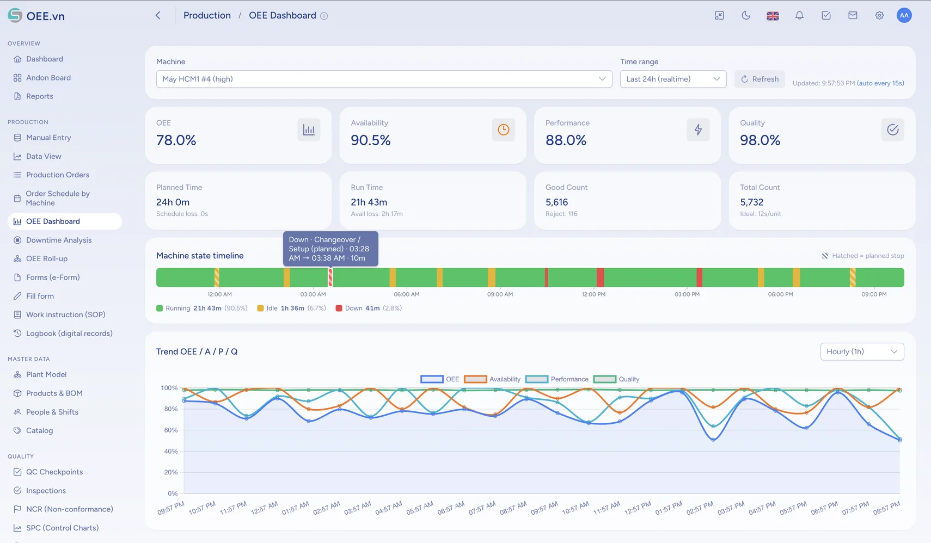Click Total Count 5,732 value
931x543 pixels.
pos(752,202)
